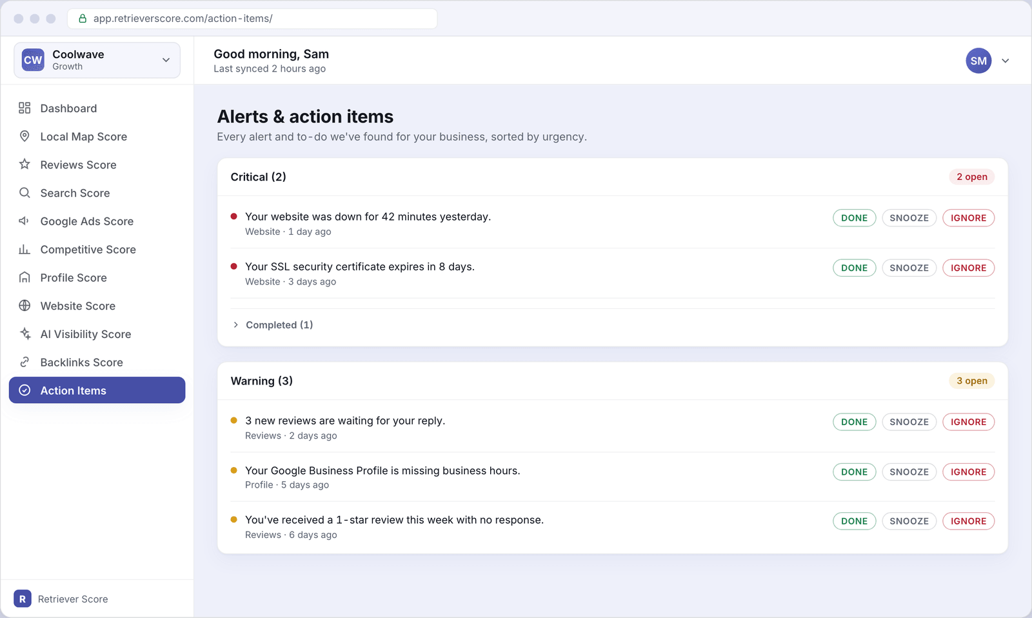Click the SM user avatar
This screenshot has height=618, width=1032.
pyautogui.click(x=978, y=61)
